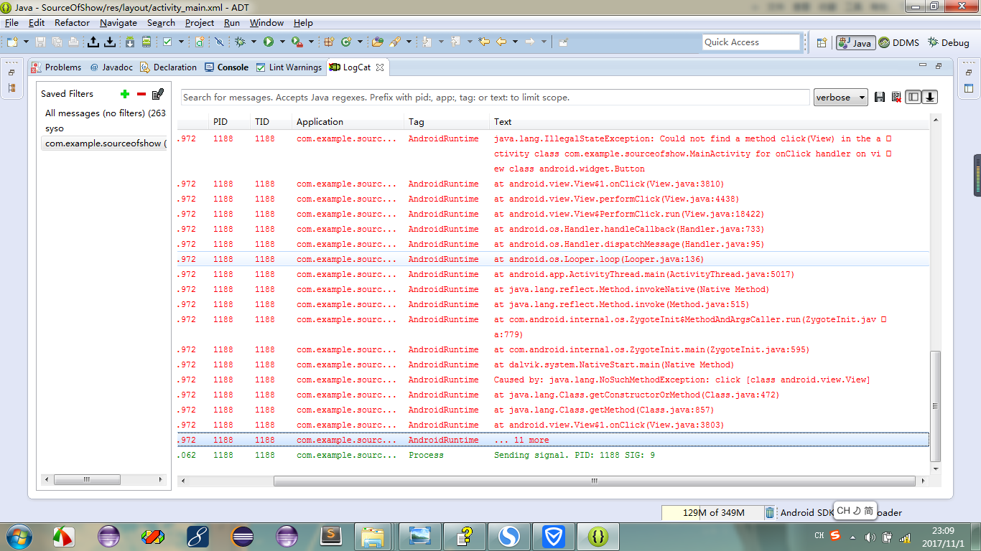The image size is (981, 551).
Task: Select the com.example.sourceofshow saved filter
Action: [104, 143]
